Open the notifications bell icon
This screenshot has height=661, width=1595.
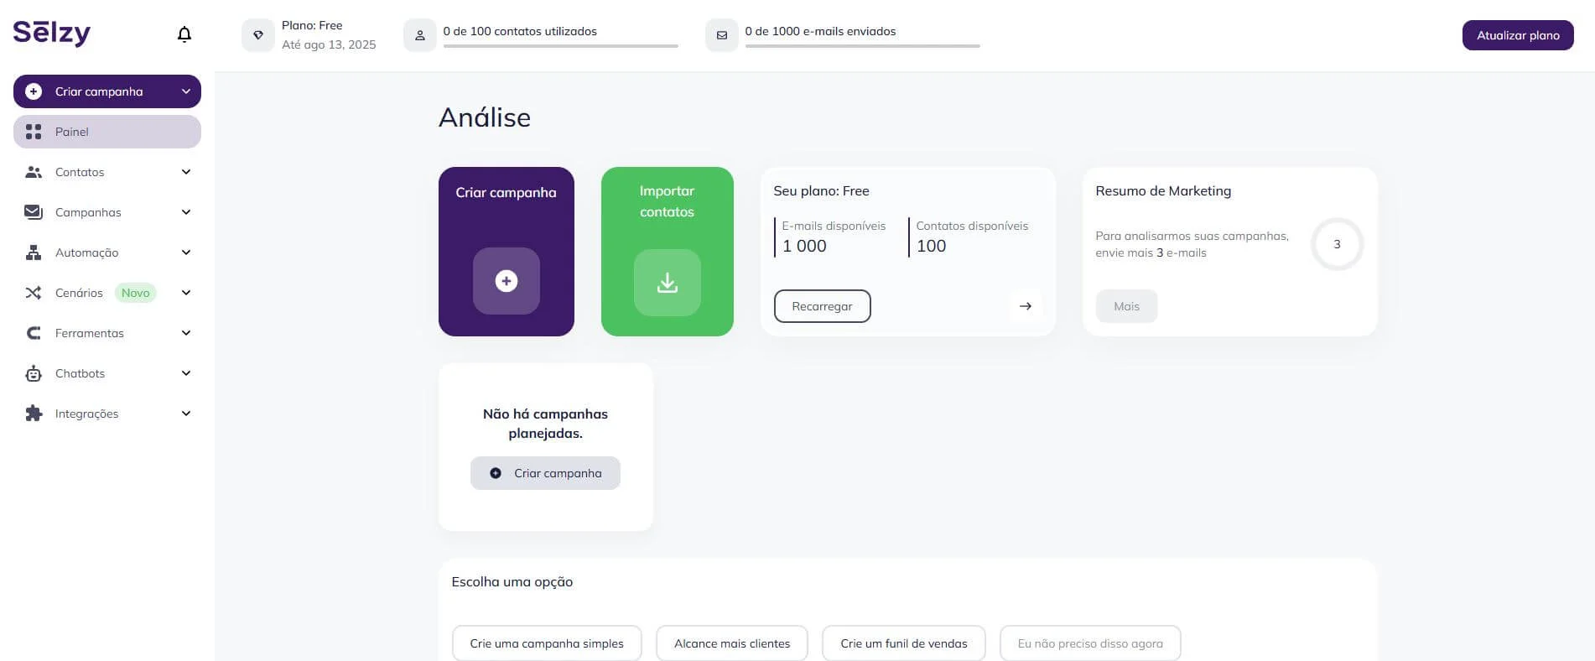(x=184, y=34)
